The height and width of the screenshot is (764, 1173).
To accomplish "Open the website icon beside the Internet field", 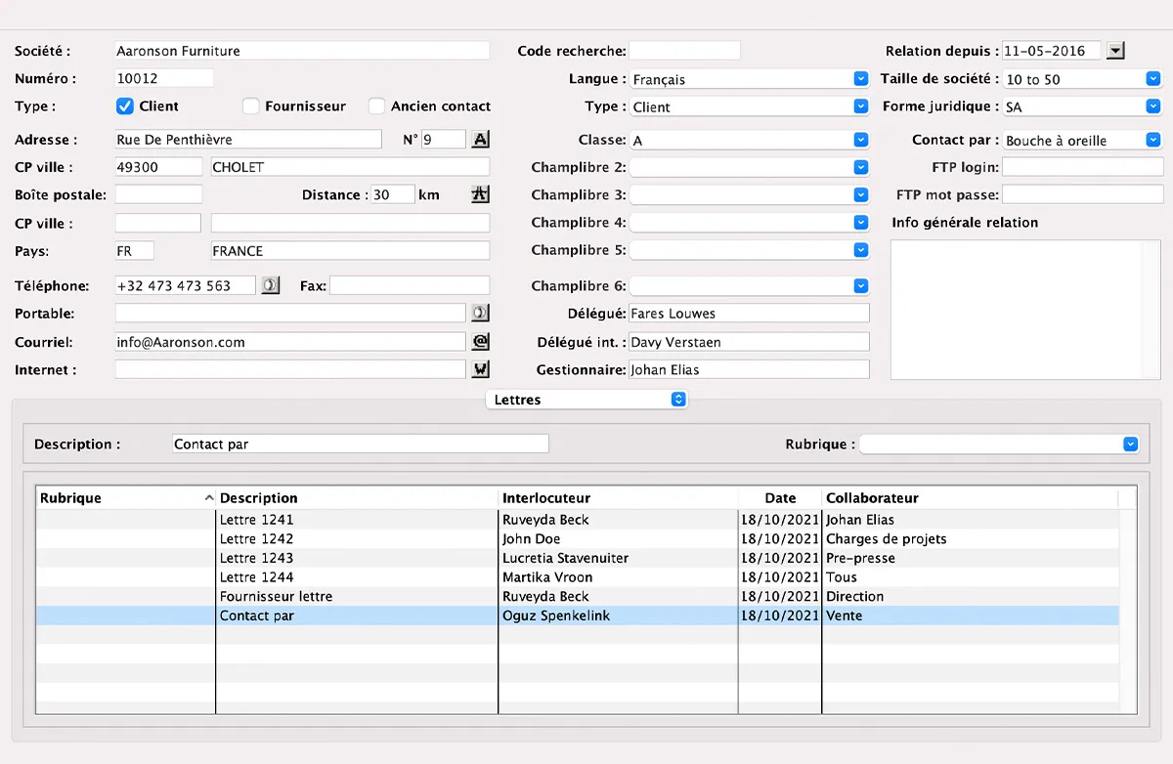I will (x=480, y=369).
